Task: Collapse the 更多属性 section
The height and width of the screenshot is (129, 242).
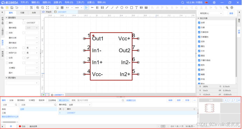Action: [x=7, y=78]
